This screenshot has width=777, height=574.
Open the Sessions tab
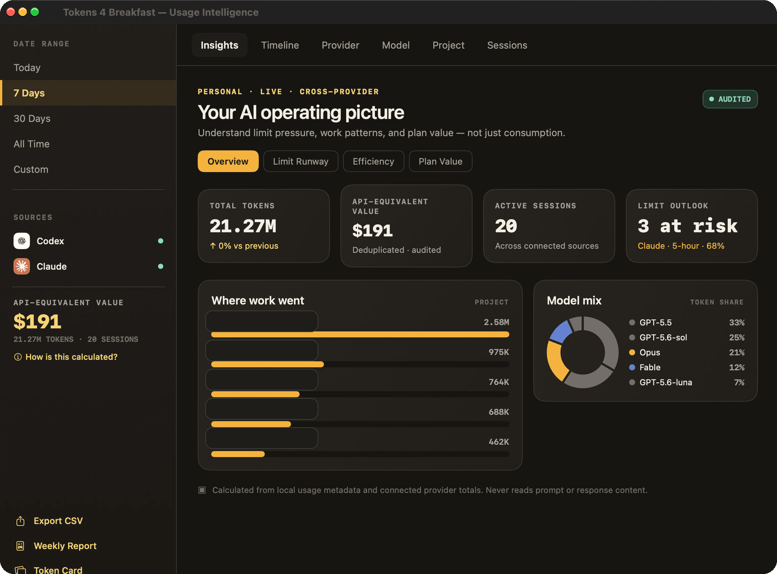[507, 45]
